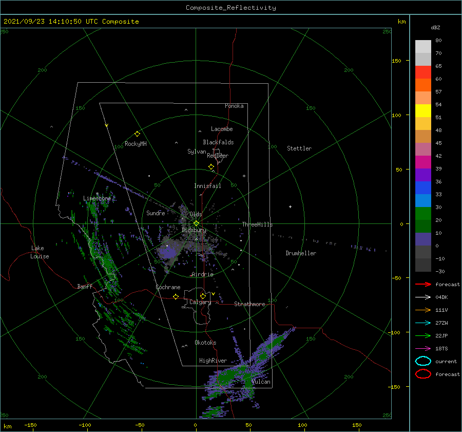Click the purple echo southwest of Didsbury
This screenshot has width=462, height=432.
click(167, 252)
